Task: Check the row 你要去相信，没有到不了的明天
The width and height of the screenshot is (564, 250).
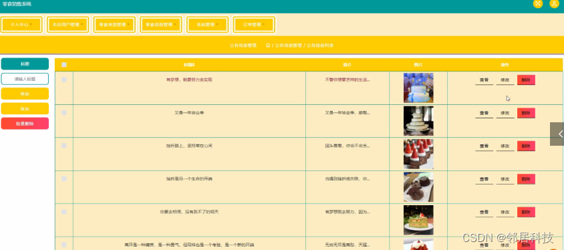Action: pyautogui.click(x=64, y=212)
